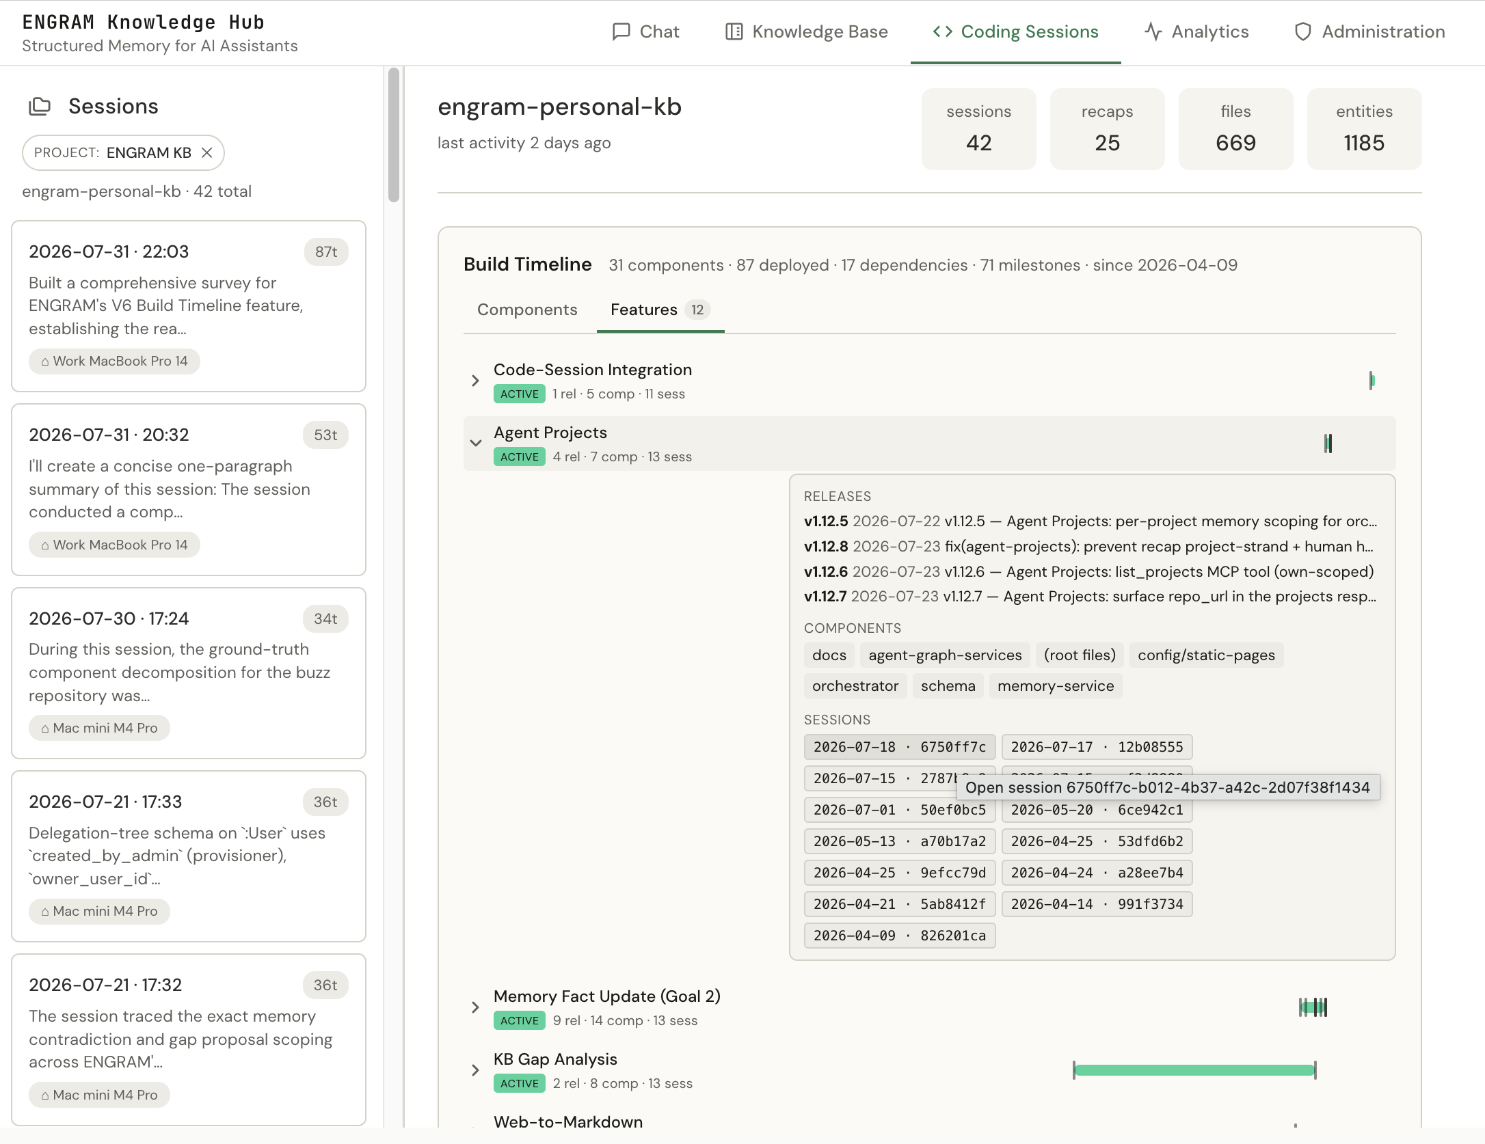The image size is (1485, 1144).
Task: Click the Work MacBook Pro 14 tag on 20:32 session
Action: pos(114,545)
